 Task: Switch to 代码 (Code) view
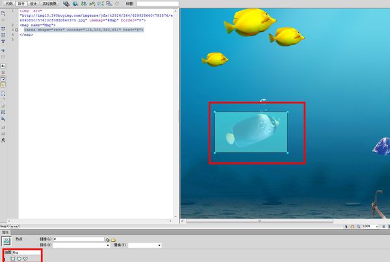[x=9, y=3]
